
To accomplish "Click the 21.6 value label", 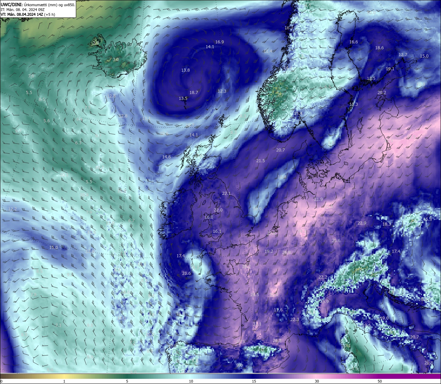I will 186,273.
